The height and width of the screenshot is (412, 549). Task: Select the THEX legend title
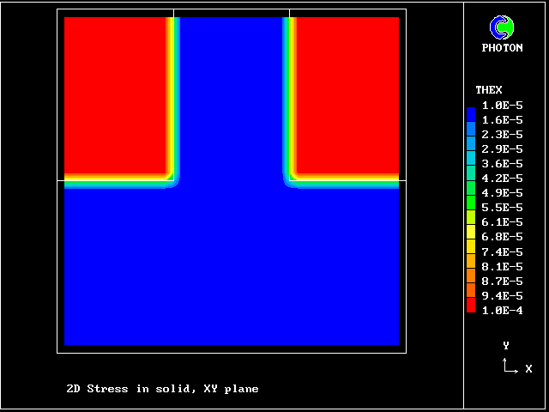(489, 90)
